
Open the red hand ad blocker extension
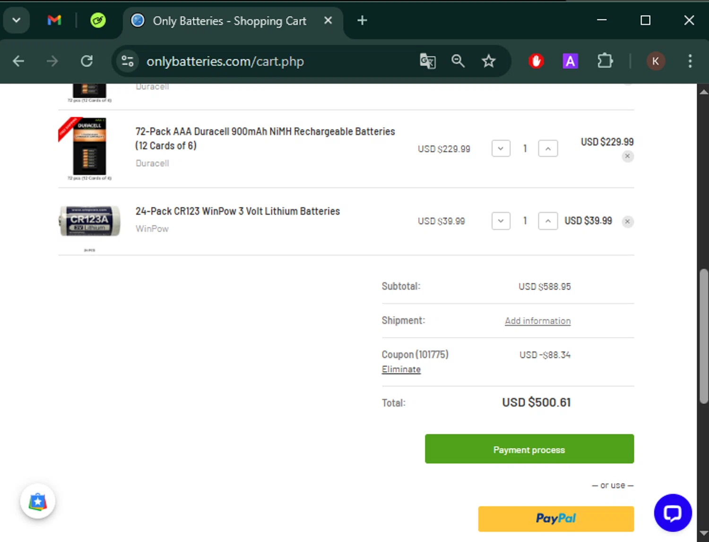[x=536, y=61]
